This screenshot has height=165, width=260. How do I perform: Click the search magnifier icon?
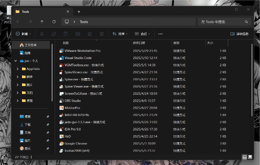point(246,22)
